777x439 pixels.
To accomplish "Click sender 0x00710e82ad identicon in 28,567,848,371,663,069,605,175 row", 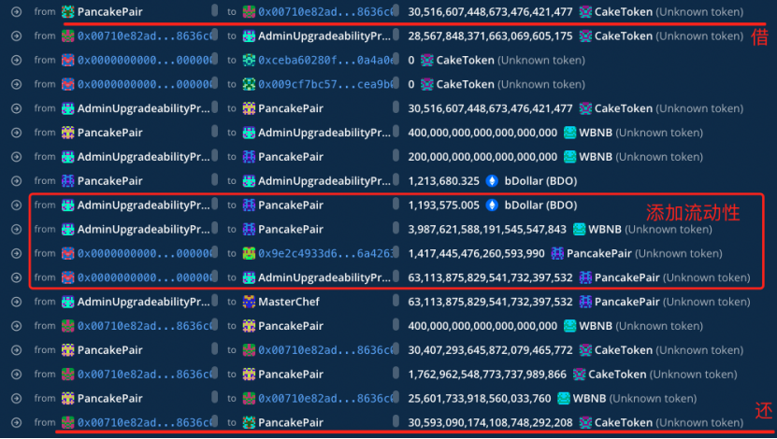I will click(68, 36).
